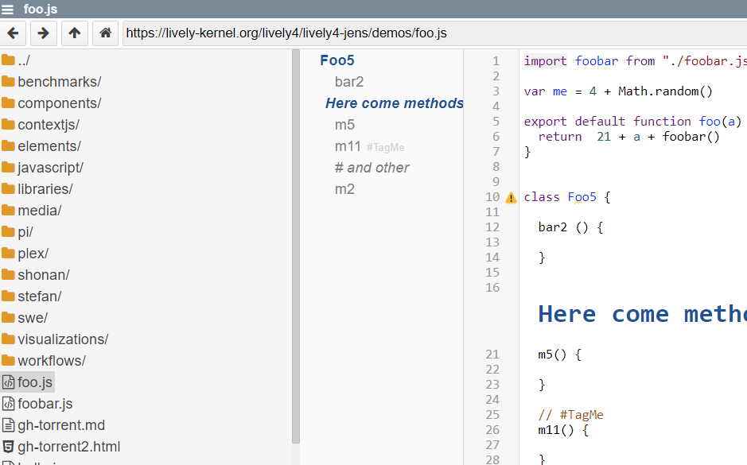
Task: Select the bar2 method in outline
Action: (349, 82)
